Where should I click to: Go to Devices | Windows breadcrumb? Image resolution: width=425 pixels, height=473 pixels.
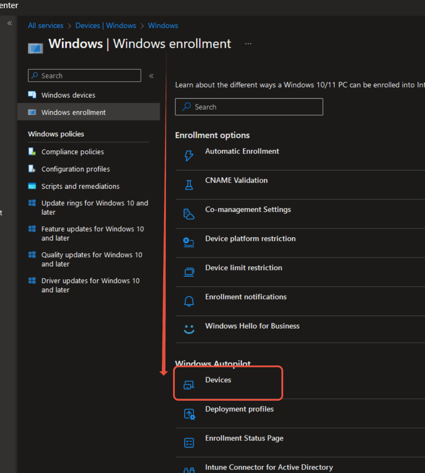(106, 25)
